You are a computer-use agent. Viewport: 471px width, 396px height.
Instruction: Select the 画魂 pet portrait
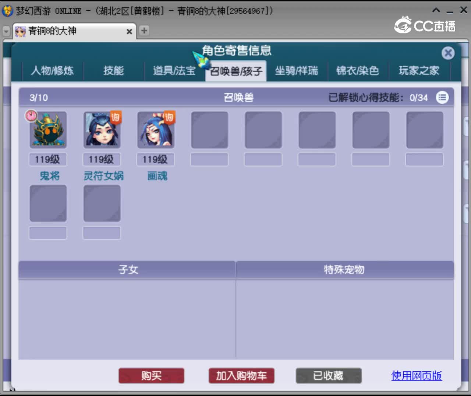156,130
